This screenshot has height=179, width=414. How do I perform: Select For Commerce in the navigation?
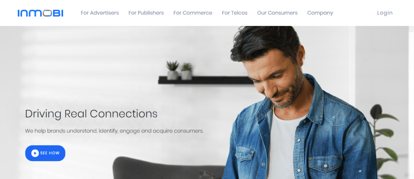pos(193,13)
